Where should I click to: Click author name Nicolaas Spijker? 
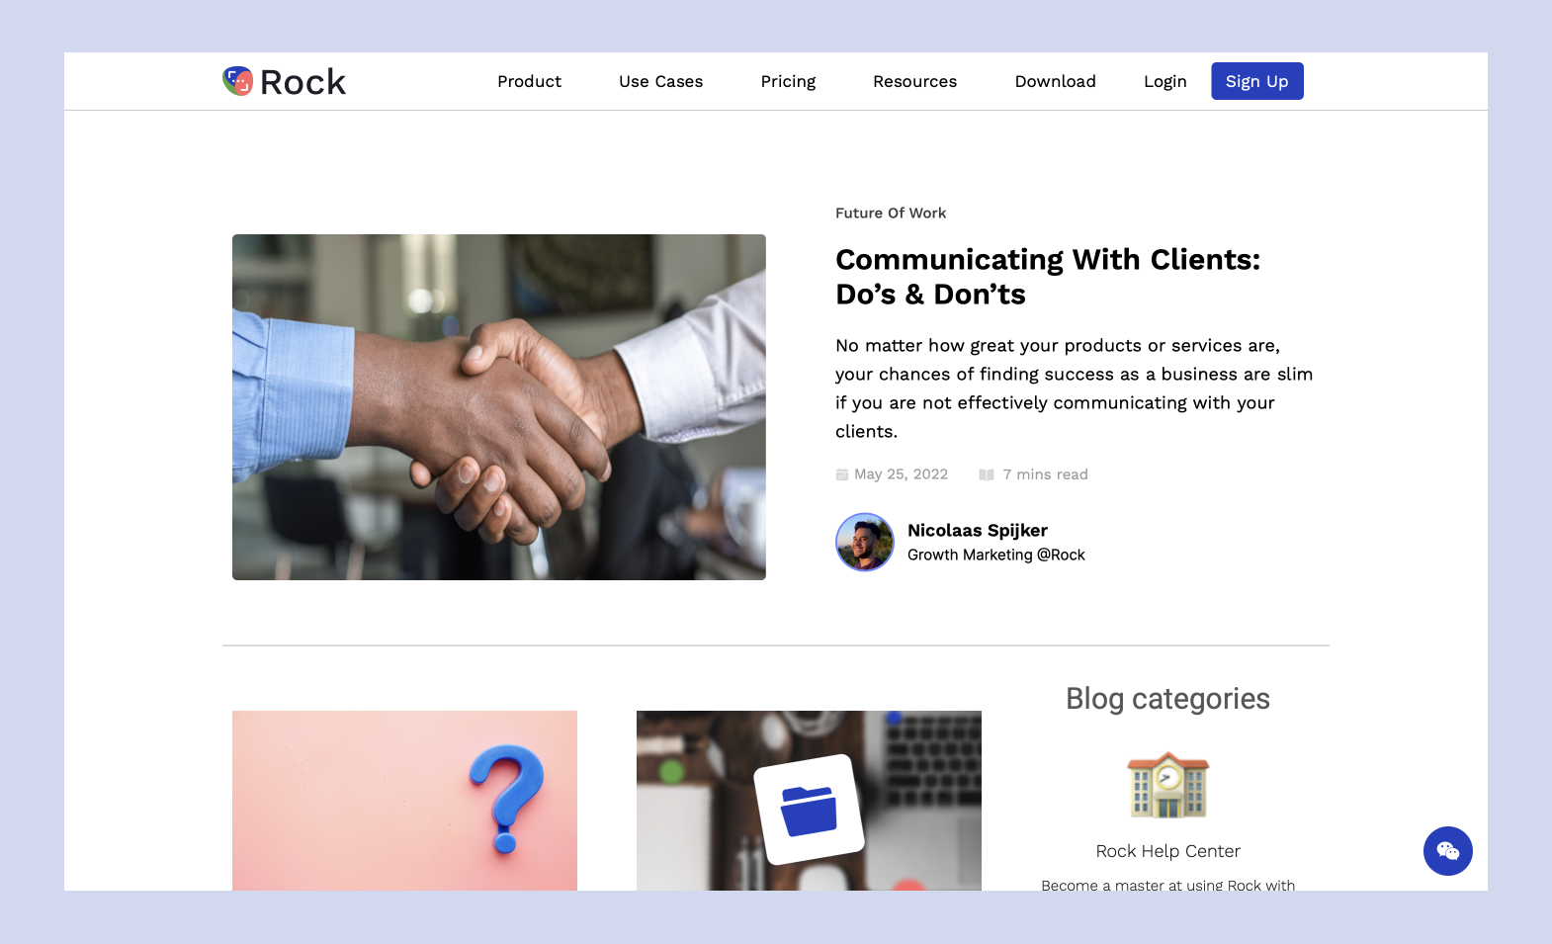tap(977, 531)
